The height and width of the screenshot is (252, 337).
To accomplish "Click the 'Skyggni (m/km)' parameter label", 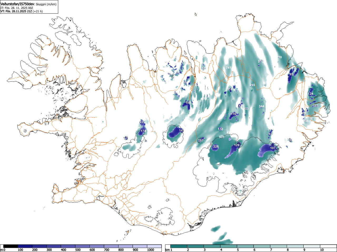I will tap(46, 4).
